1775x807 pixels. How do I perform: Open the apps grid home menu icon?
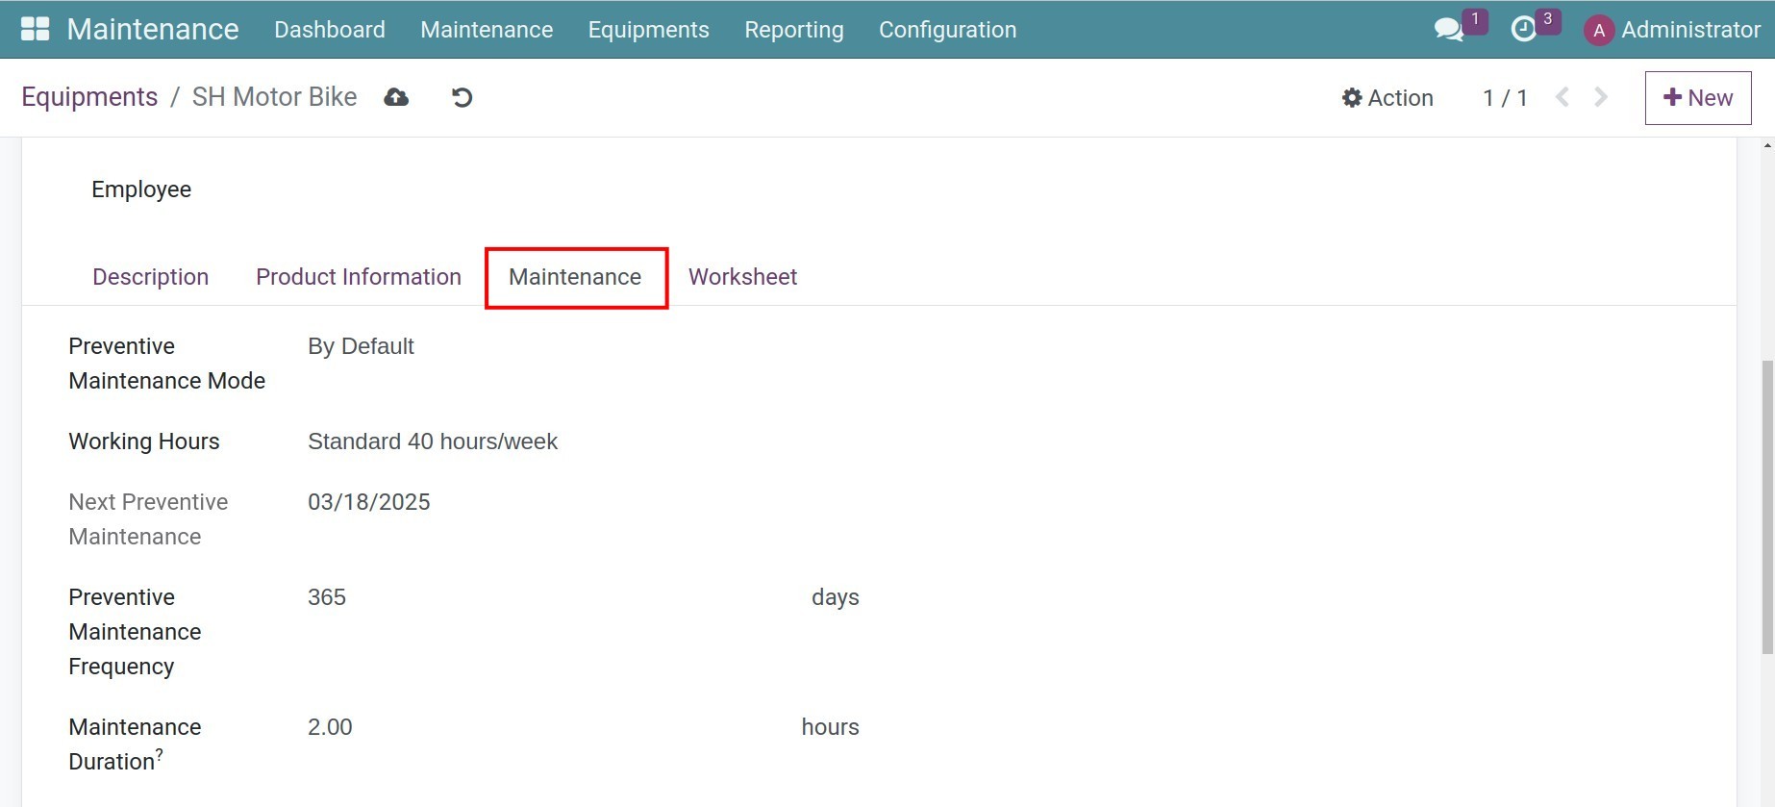tap(35, 29)
